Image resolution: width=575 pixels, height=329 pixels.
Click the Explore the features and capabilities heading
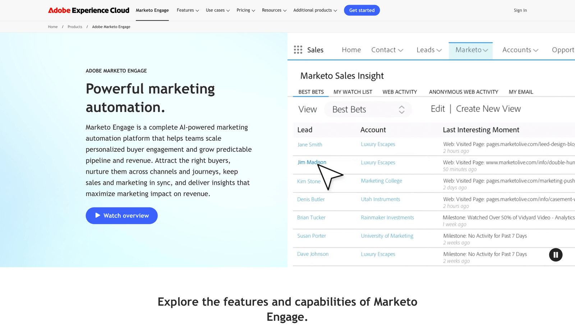point(287,309)
